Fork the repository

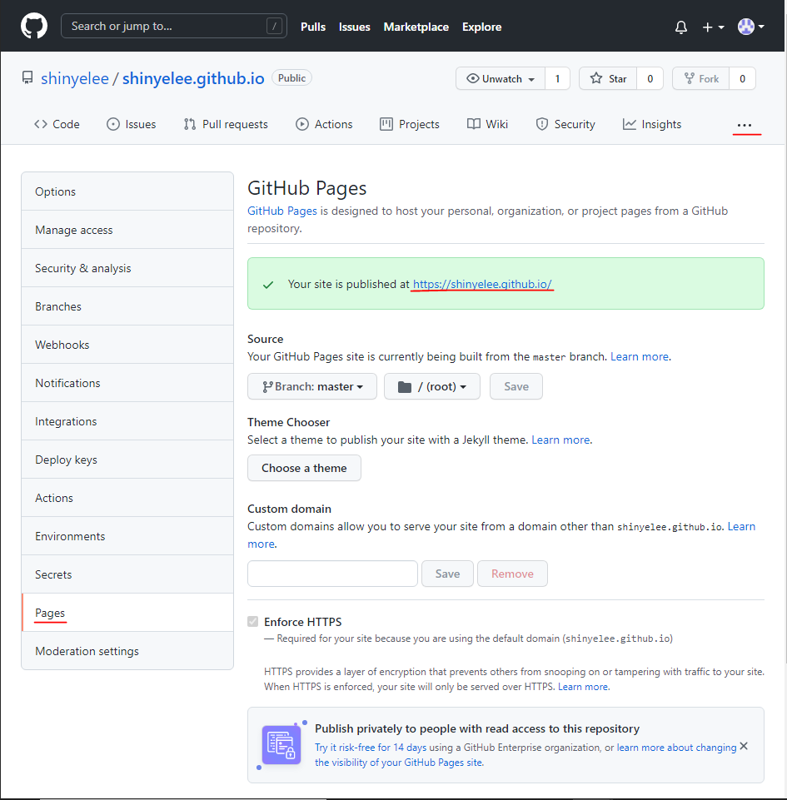coord(700,78)
